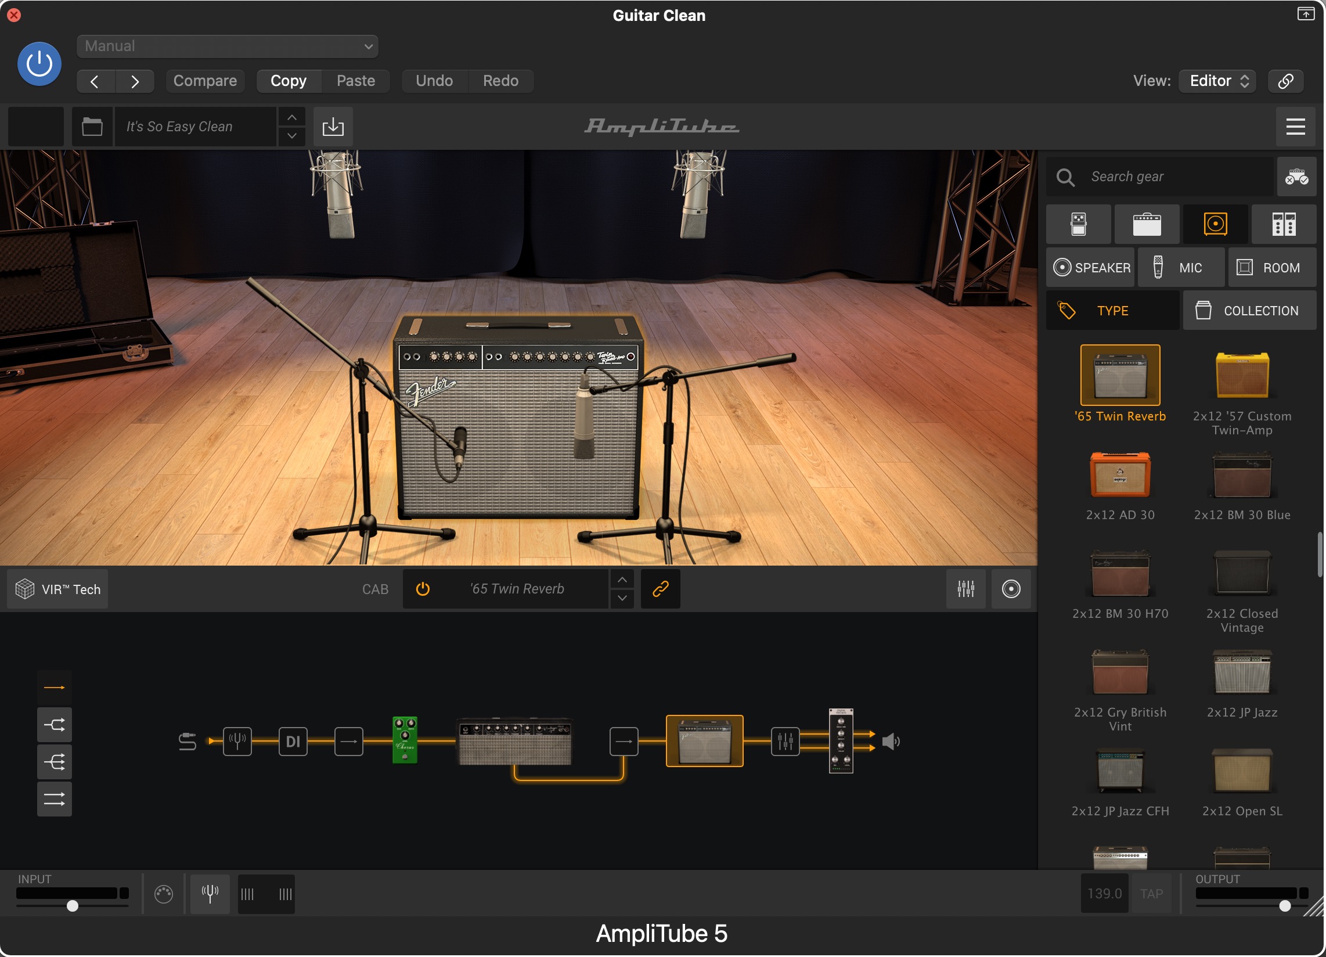
Task: Toggle the CAB power button
Action: coord(423,589)
